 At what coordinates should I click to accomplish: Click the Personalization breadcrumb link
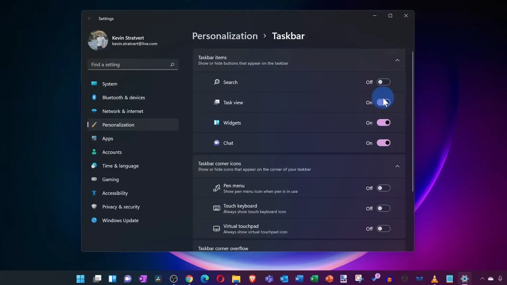(225, 36)
